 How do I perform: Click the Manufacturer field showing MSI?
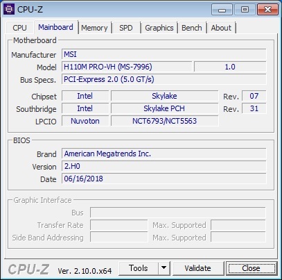click(x=164, y=54)
